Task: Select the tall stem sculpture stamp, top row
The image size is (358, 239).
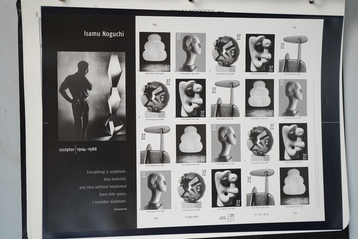Action: (293, 54)
